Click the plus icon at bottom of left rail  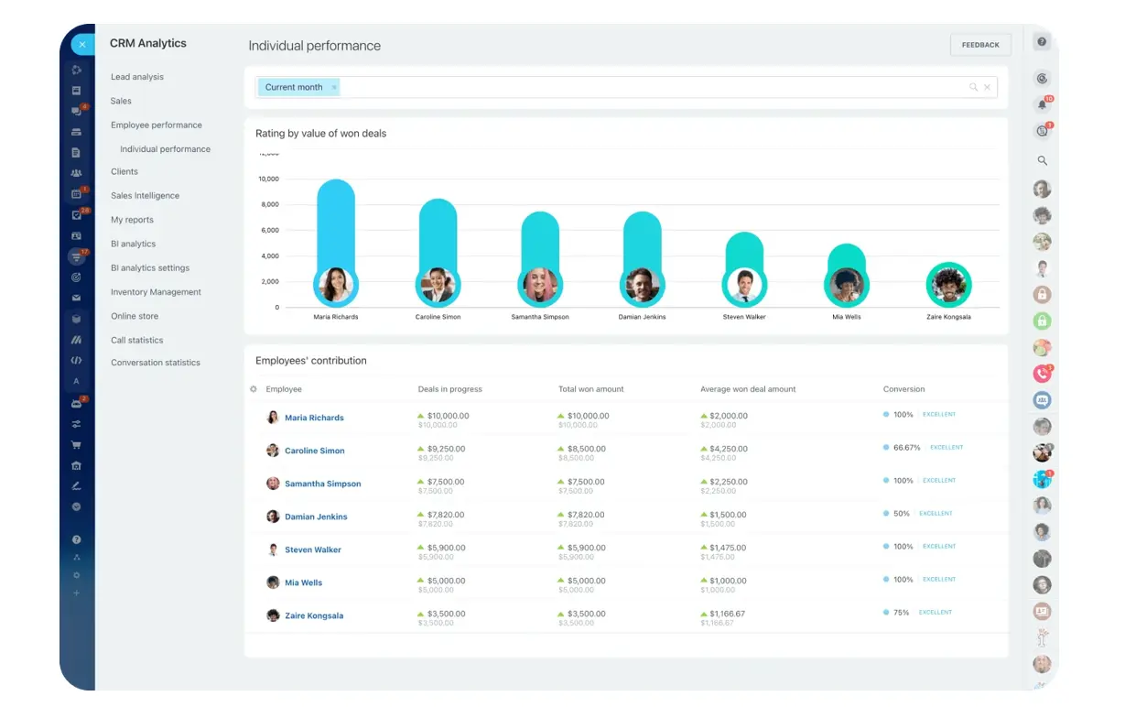77,593
